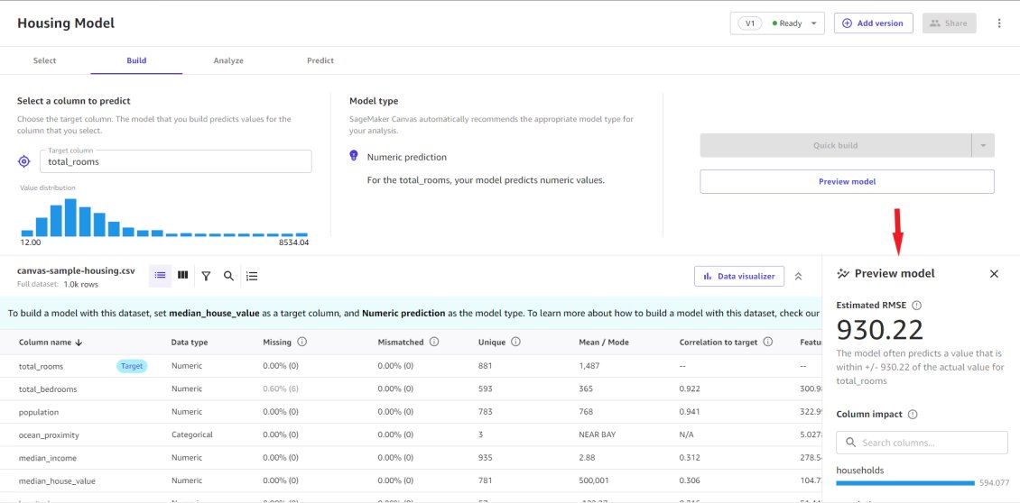Screen dimensions: 1020x503
Task: Sort by Column name arrow
Action: pyautogui.click(x=79, y=343)
